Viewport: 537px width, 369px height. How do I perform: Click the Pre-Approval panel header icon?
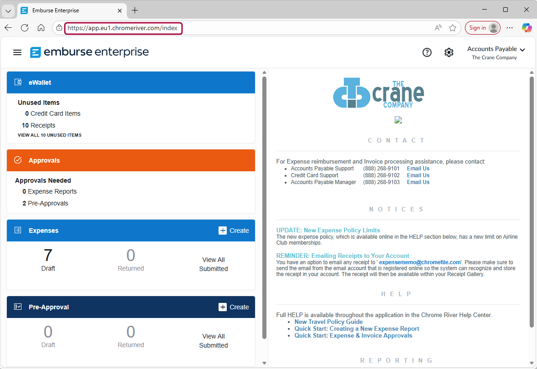tap(17, 307)
